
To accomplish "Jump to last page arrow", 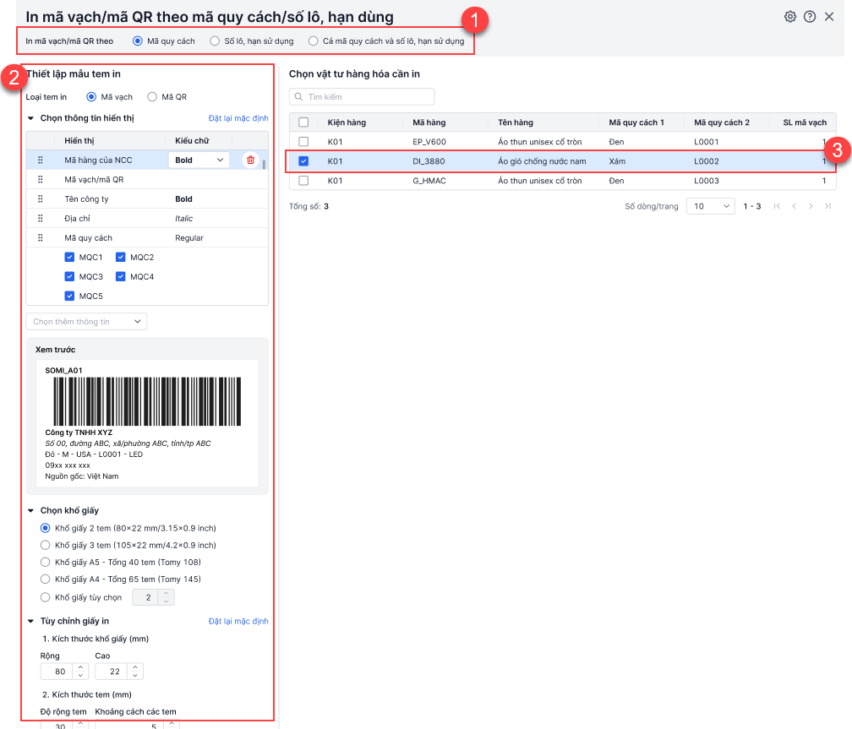I will point(827,206).
